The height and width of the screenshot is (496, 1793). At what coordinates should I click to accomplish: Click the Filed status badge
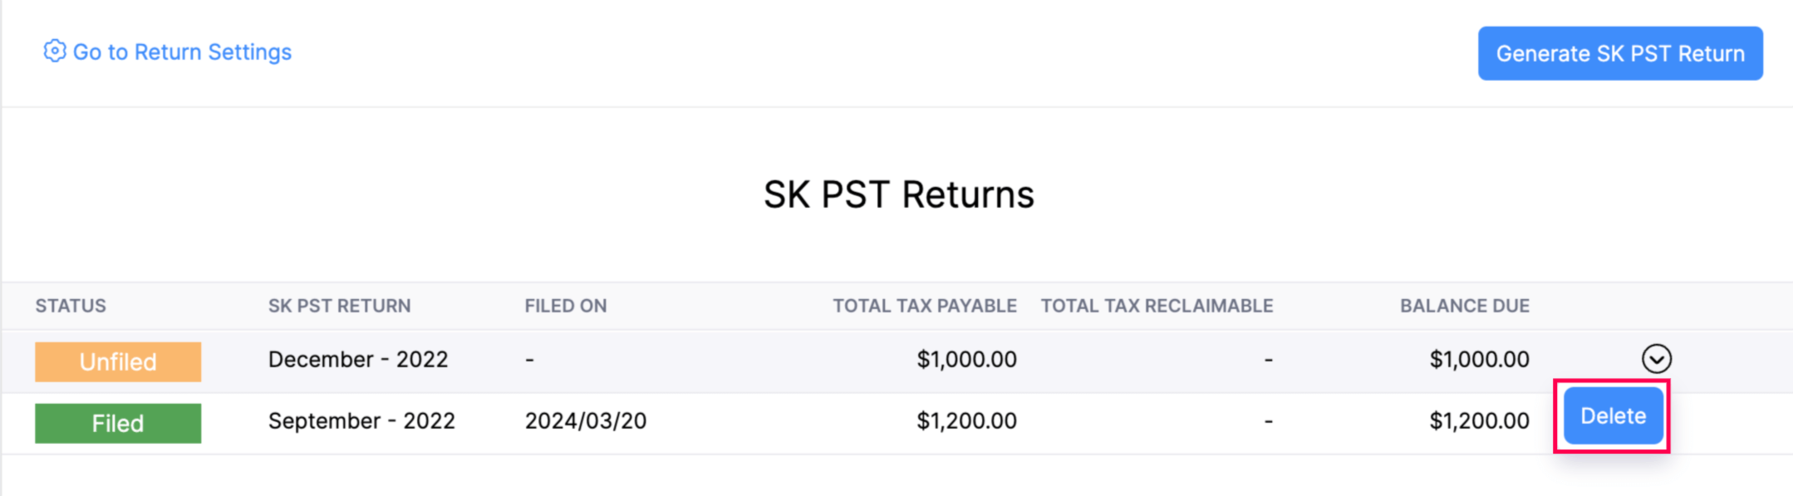pyautogui.click(x=117, y=423)
